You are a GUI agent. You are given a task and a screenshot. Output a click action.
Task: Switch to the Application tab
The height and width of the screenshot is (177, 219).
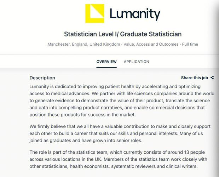tap(136, 62)
